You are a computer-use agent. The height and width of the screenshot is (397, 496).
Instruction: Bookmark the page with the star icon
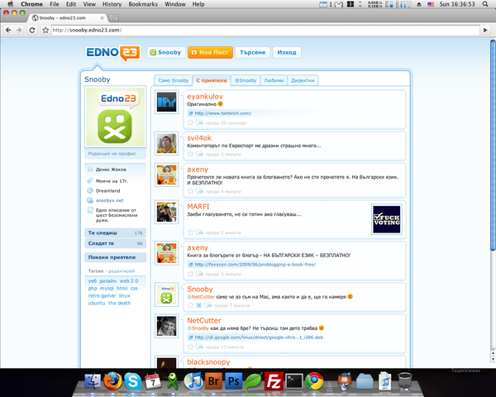click(x=45, y=30)
